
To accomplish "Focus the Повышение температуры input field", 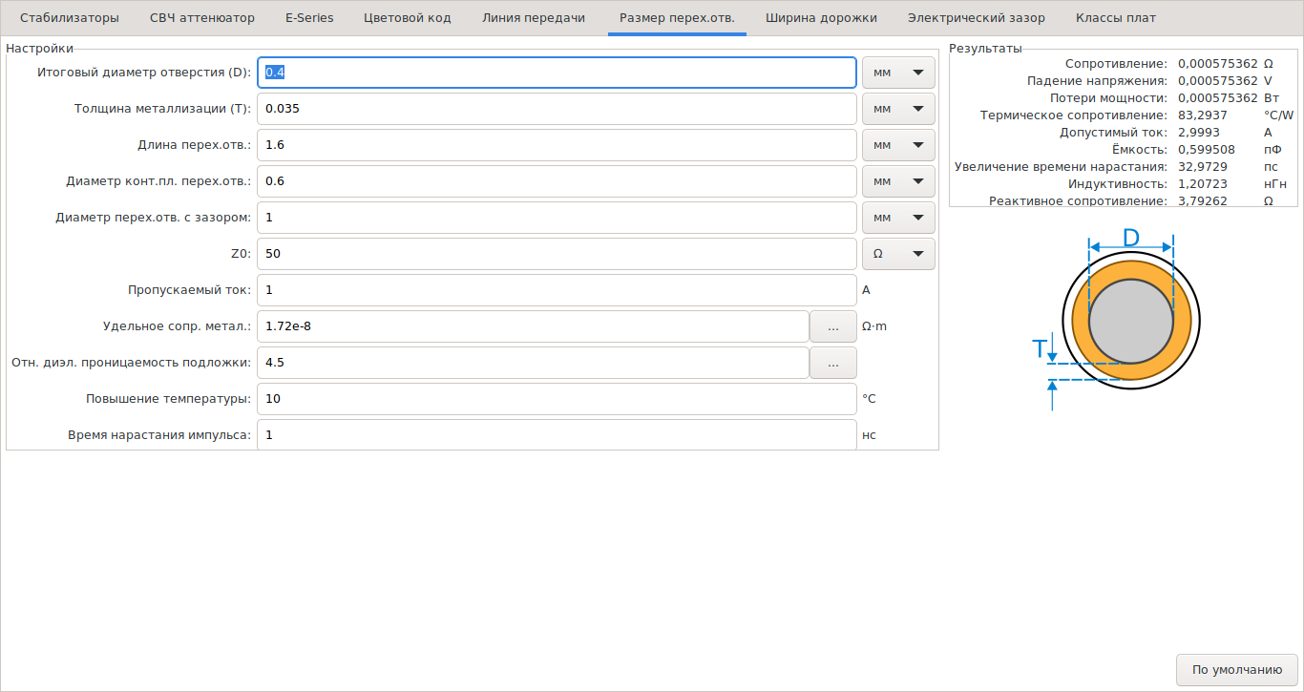I will click(557, 399).
